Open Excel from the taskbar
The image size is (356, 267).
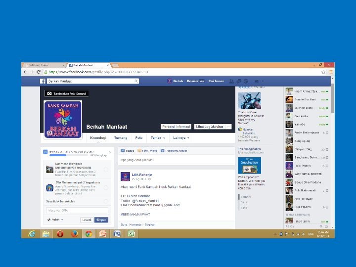(x=131, y=234)
